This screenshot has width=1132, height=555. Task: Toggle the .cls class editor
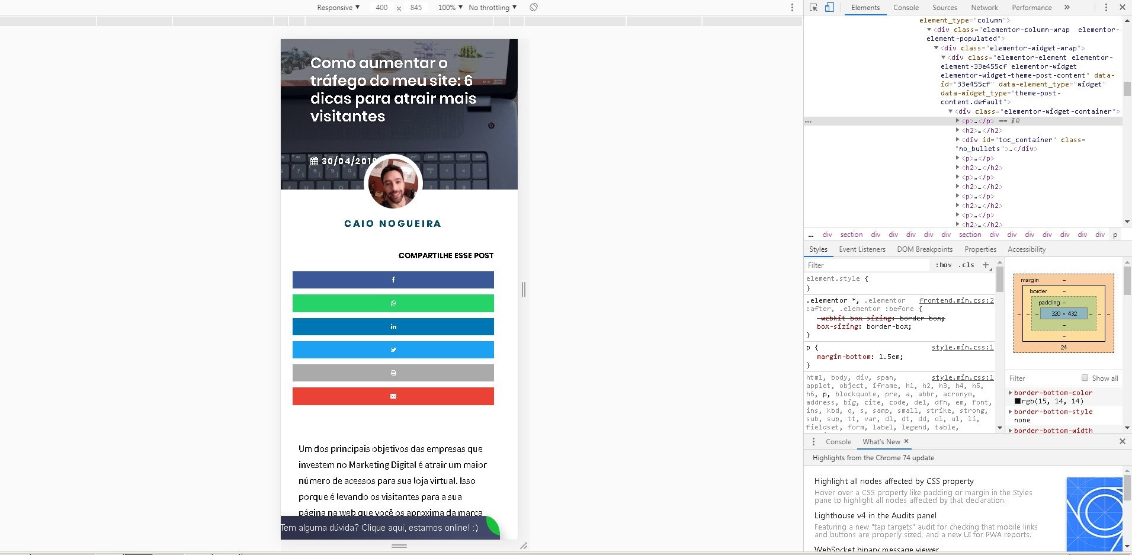[x=967, y=265]
